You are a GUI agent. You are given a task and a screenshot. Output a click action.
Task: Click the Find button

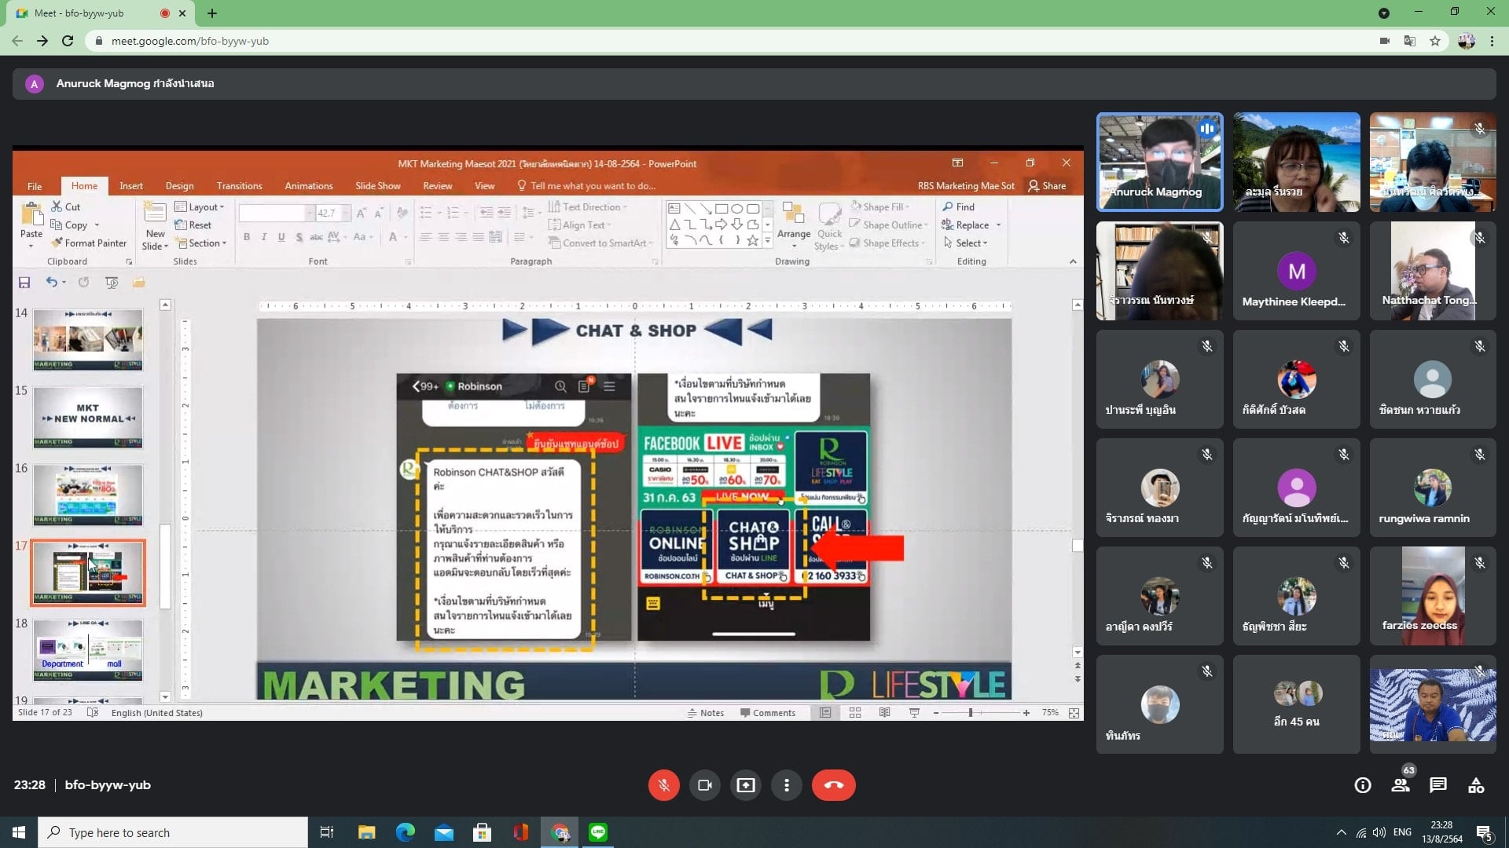click(959, 207)
